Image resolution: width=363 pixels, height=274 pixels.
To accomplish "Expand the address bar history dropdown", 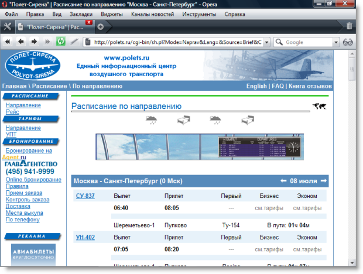I will (267, 42).
